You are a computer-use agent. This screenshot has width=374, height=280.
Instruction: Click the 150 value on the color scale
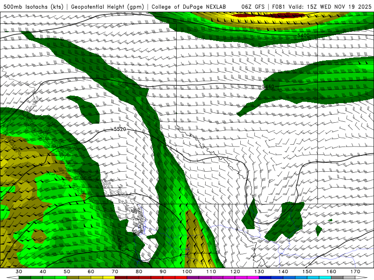point(307,272)
